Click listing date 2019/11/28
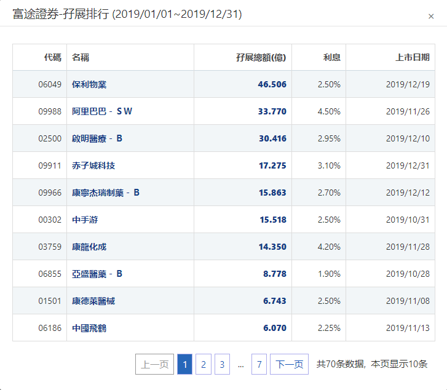Screen dimensions: 447x390 [408, 247]
